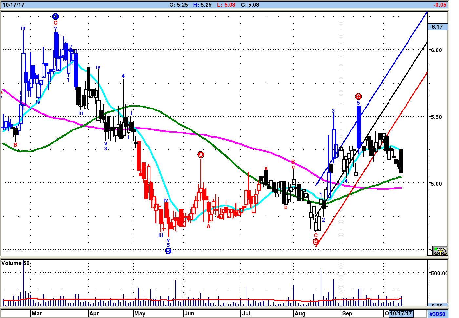Select the blue circled 4 wave marker
The height and width of the screenshot is (318, 459).
pos(55,16)
